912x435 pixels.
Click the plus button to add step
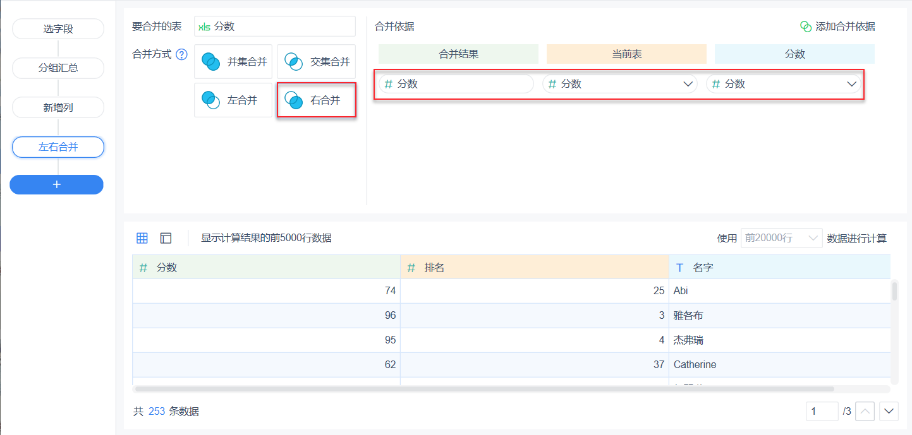coord(56,184)
